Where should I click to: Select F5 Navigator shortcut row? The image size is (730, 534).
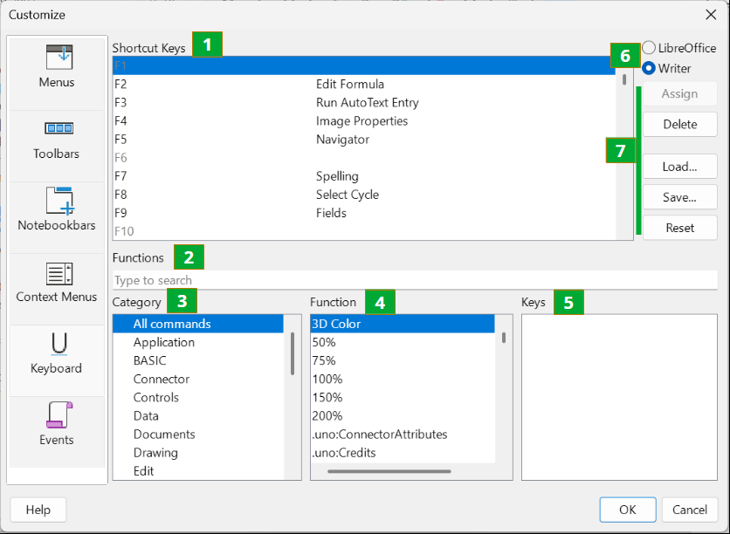(x=363, y=139)
